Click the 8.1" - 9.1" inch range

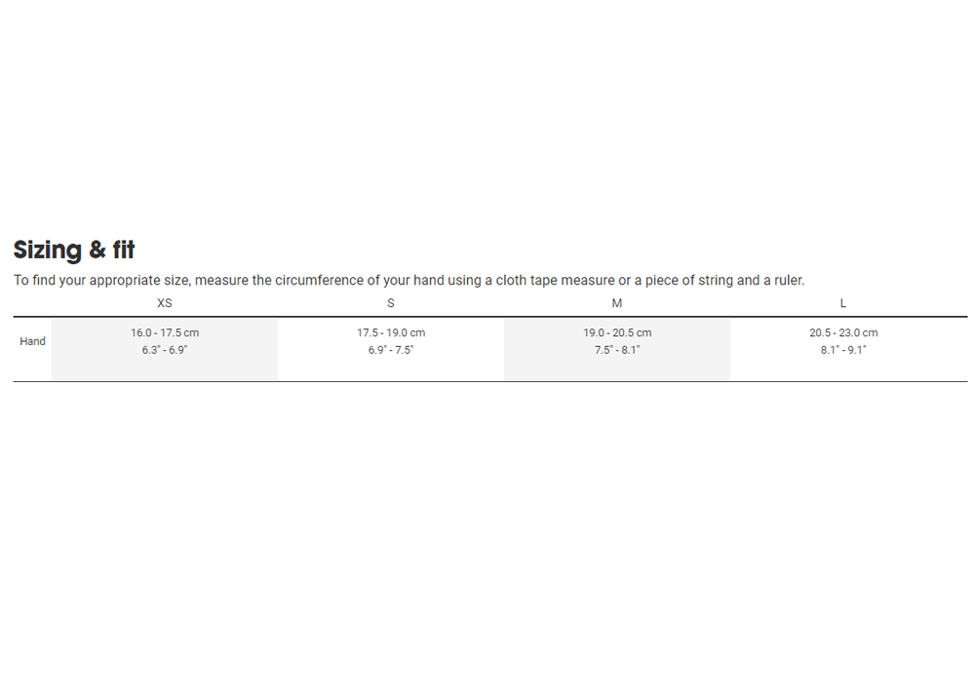[843, 350]
